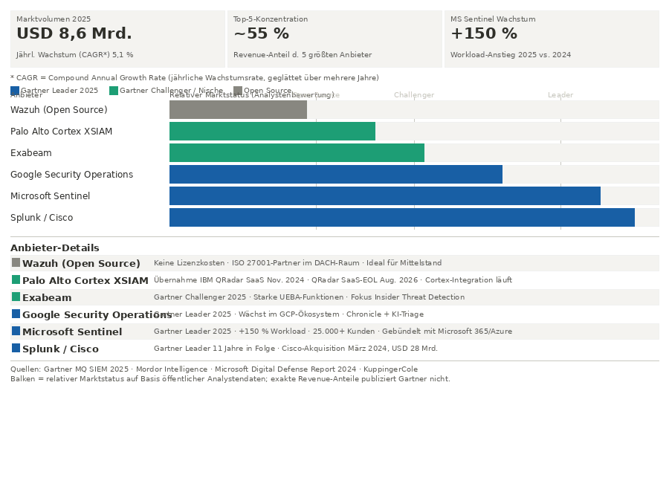Click the blue square beside Splunk / Cisco details
The height and width of the screenshot is (498, 669).
click(16, 348)
